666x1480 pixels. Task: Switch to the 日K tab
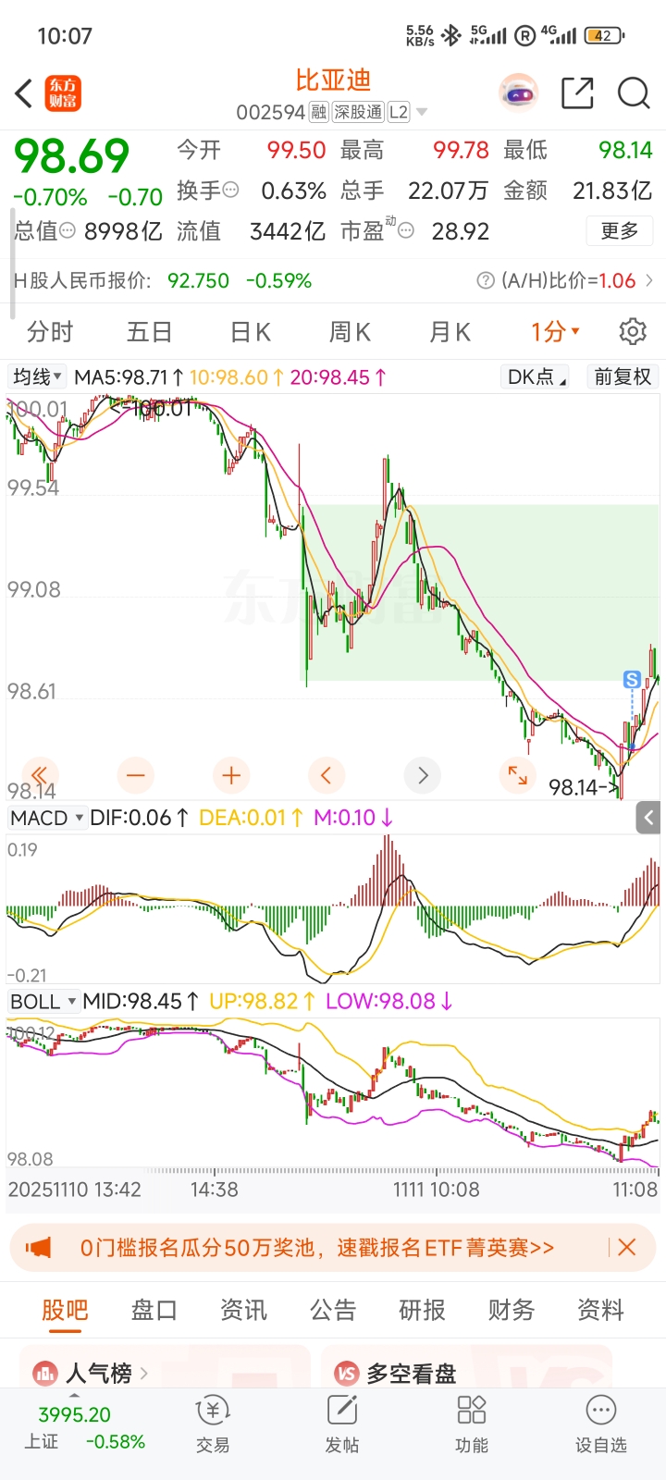[x=250, y=331]
